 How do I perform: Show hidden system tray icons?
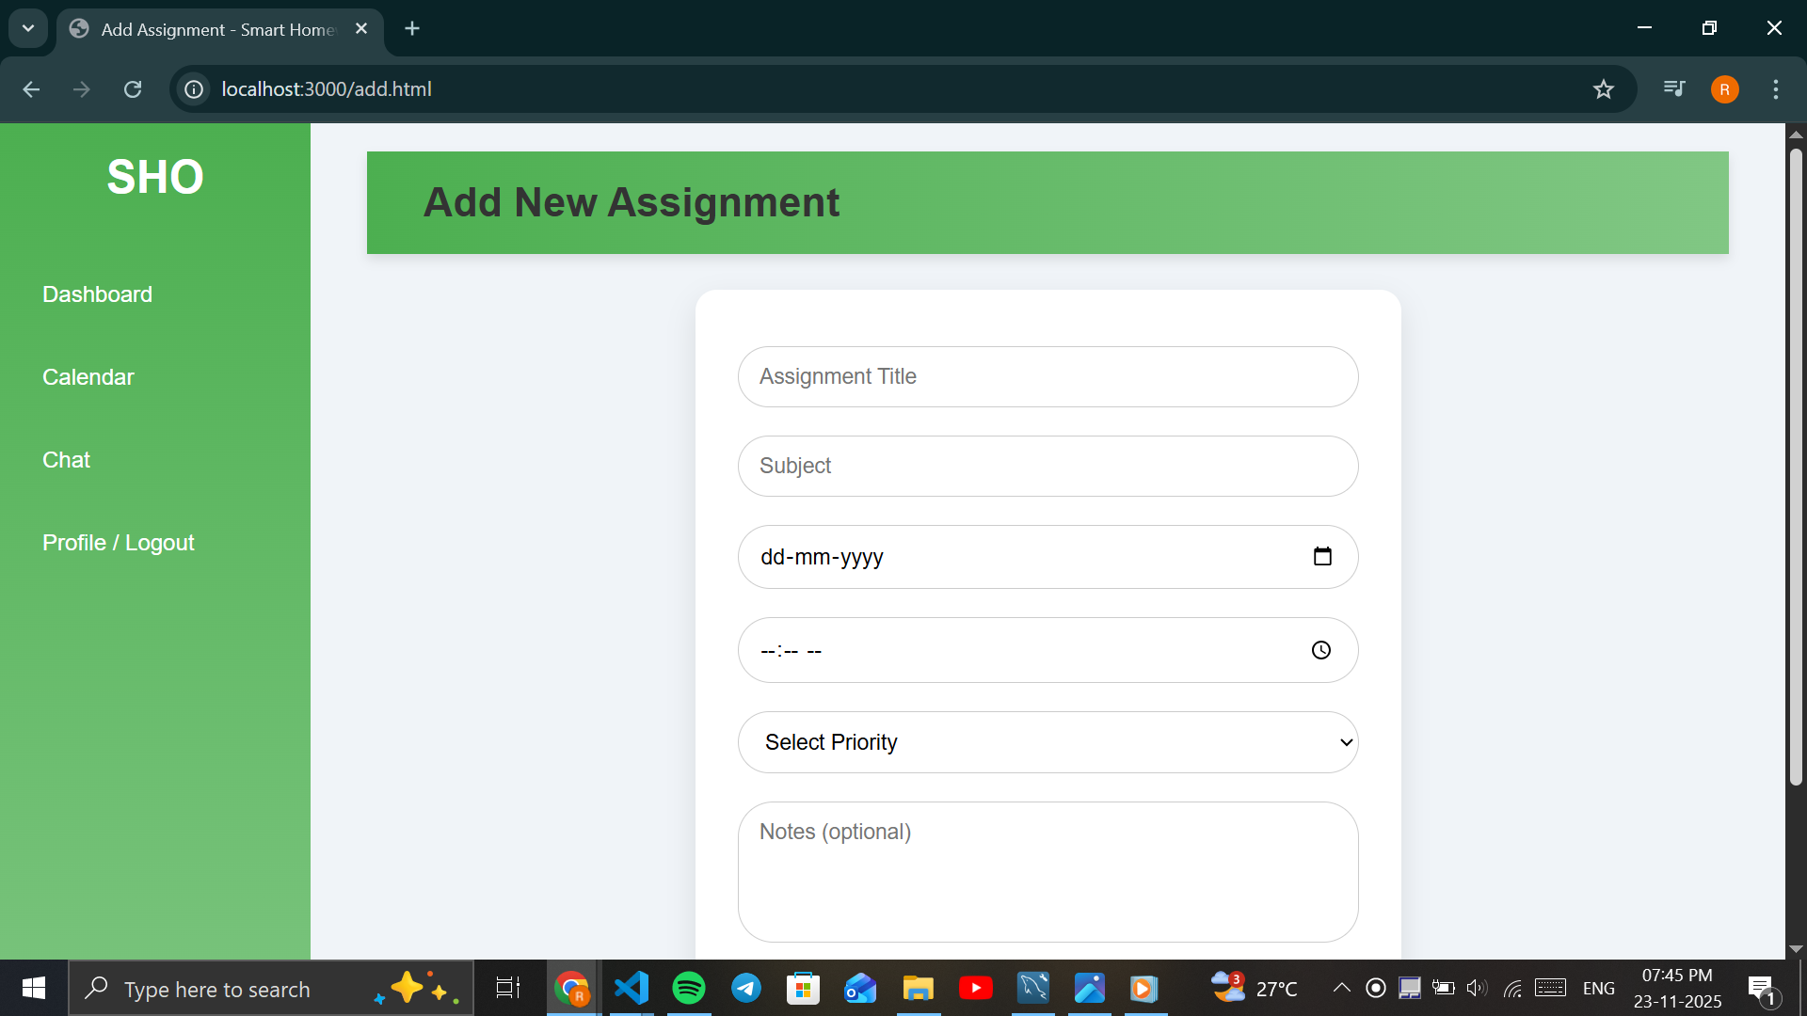[1342, 988]
